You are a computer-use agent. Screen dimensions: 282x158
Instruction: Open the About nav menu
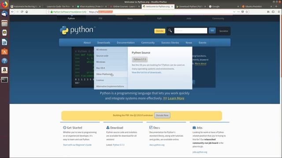[87, 43]
